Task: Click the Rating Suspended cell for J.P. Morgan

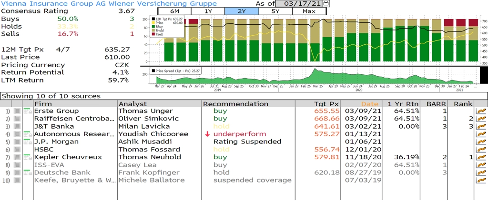Action: [247, 141]
